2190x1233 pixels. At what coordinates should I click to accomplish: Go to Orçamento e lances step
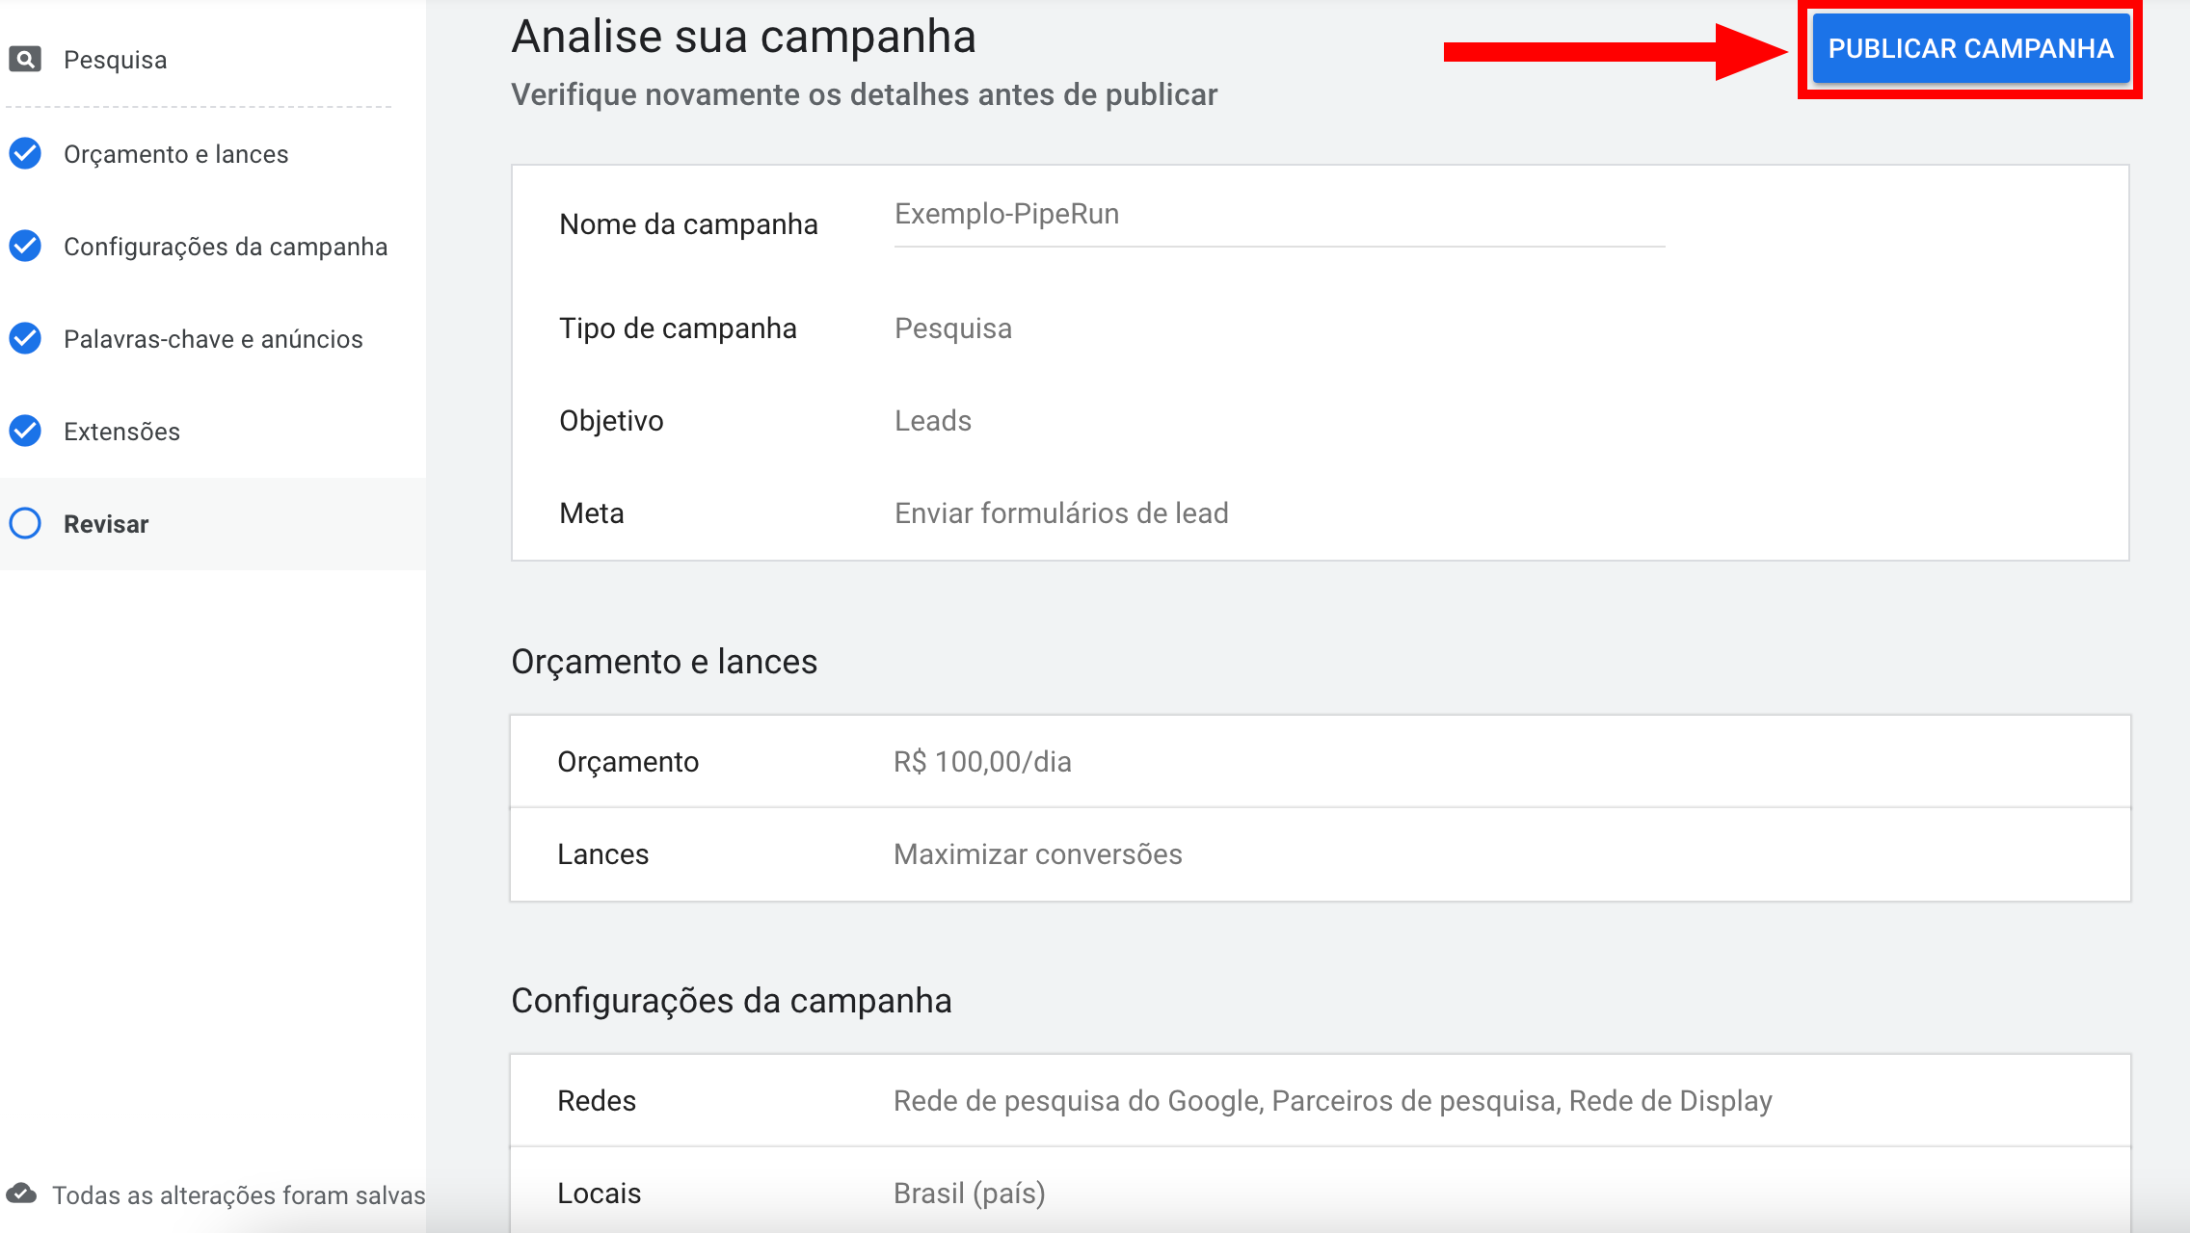(x=175, y=154)
